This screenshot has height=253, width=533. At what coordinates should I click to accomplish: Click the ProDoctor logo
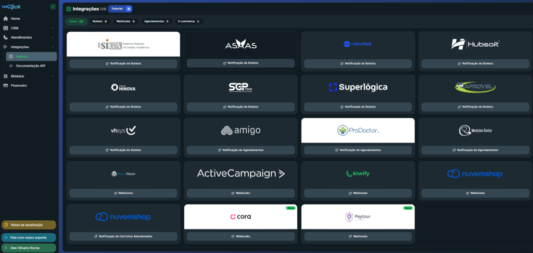pos(358,130)
